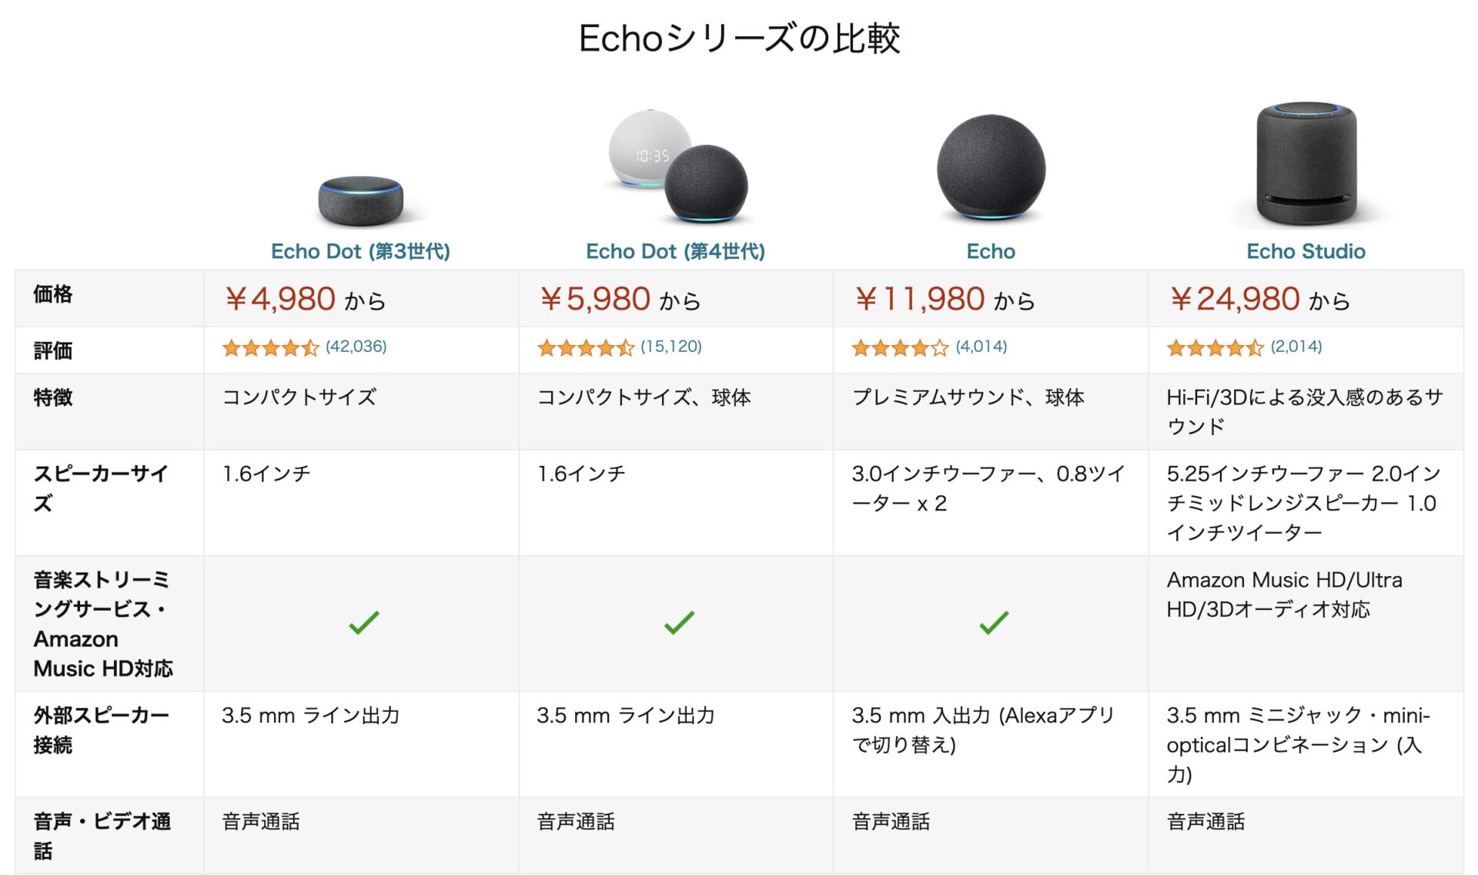This screenshot has height=875, width=1478.
Task: Click the green checkmark in the Echo column
Action: point(994,622)
